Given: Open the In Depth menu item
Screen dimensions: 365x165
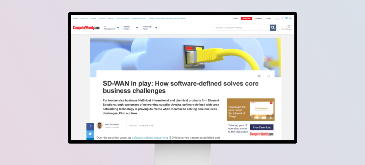Looking at the screenshot, I should click(x=84, y=18).
